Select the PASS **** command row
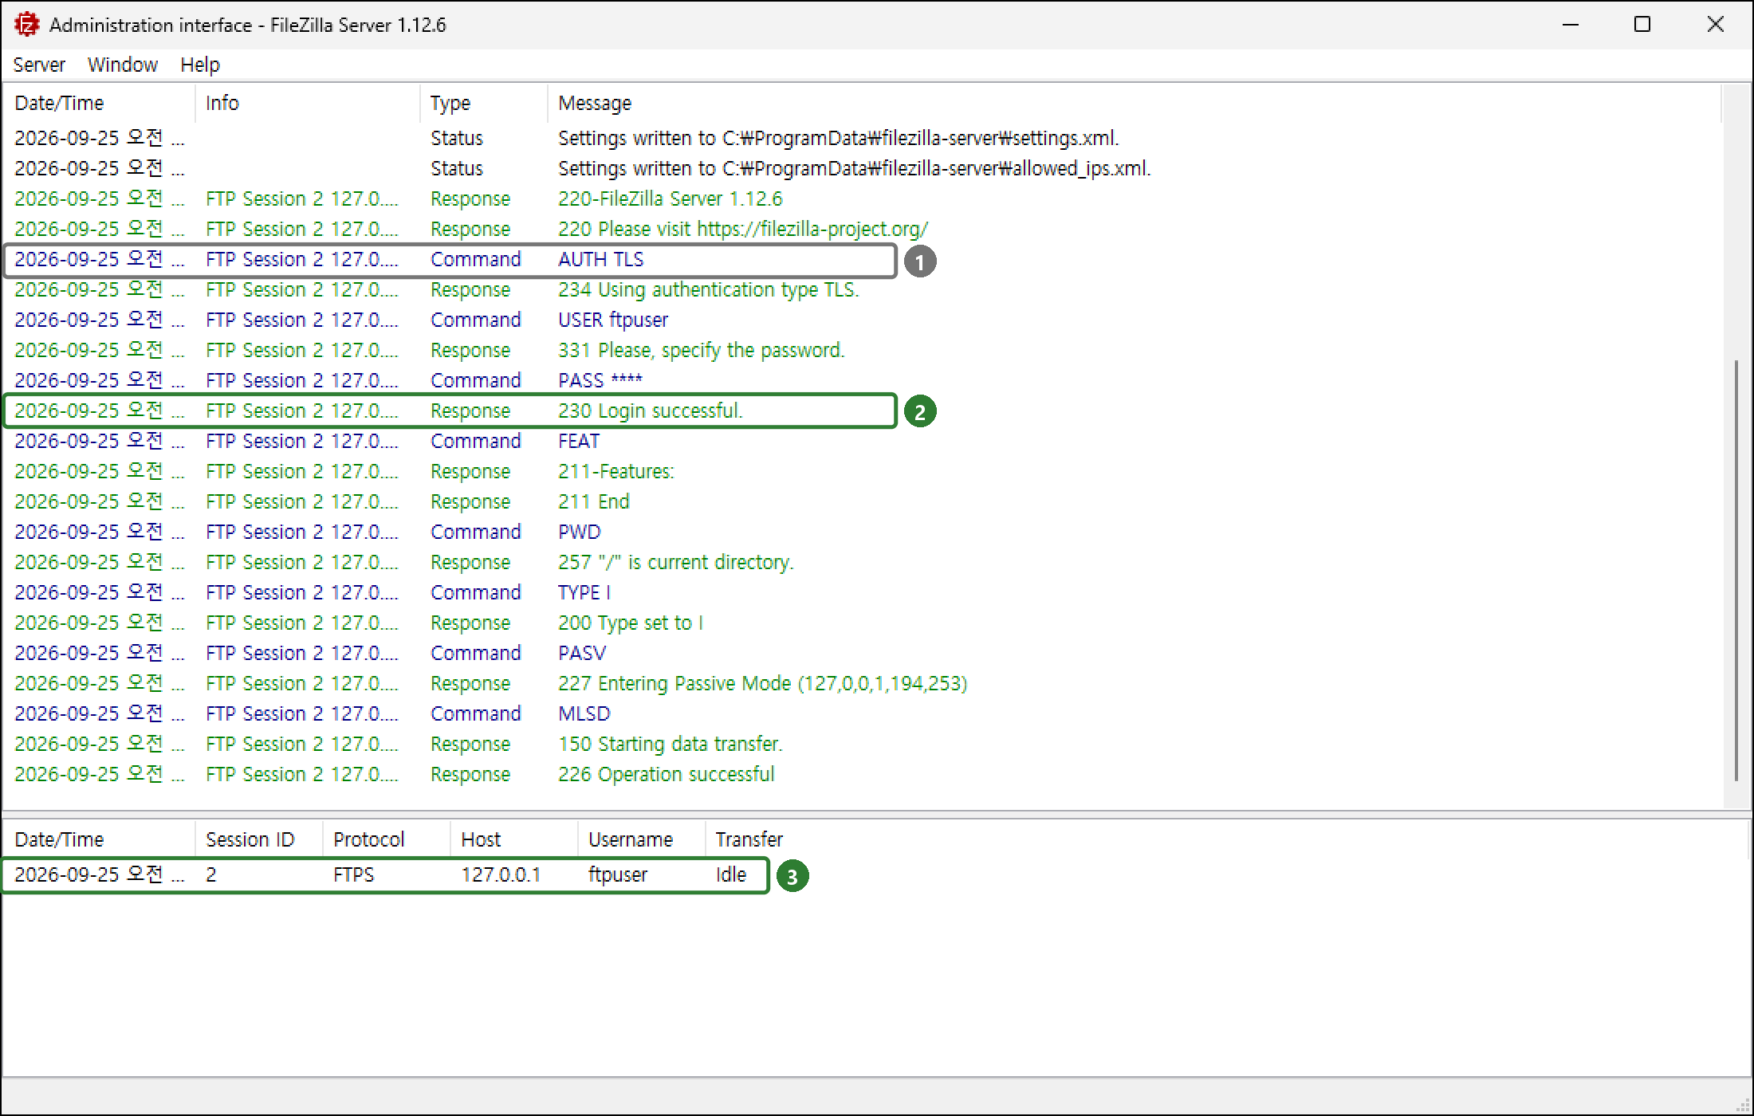 (861, 380)
